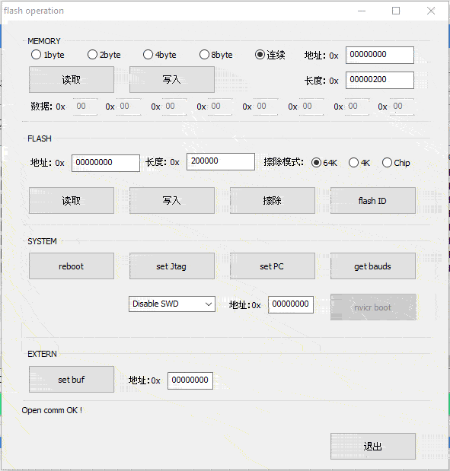Choose the 4K erase mode
The image size is (450, 471).
(x=359, y=163)
